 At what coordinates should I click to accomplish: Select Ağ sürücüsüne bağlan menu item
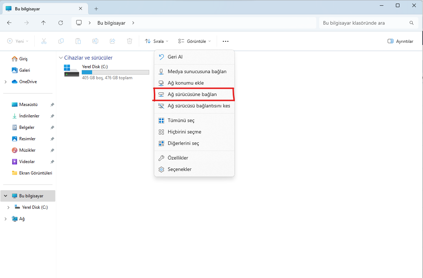(192, 95)
